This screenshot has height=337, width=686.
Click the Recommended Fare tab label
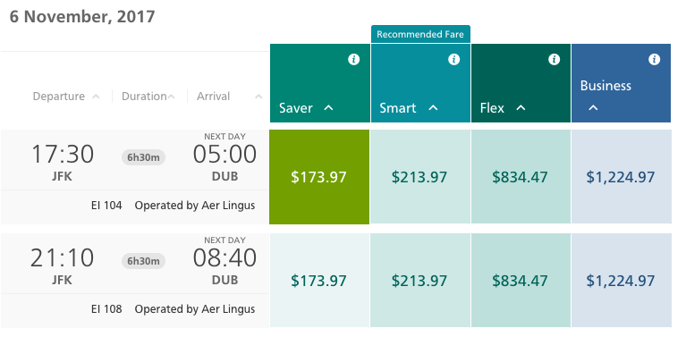pos(420,34)
